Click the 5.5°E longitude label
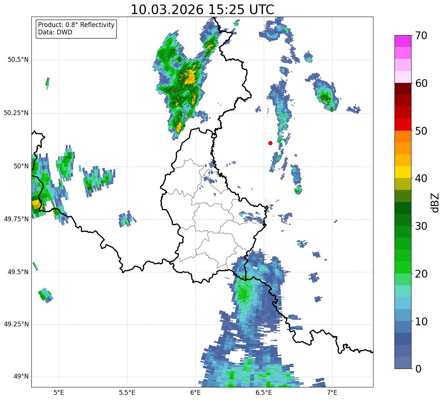 (127, 392)
